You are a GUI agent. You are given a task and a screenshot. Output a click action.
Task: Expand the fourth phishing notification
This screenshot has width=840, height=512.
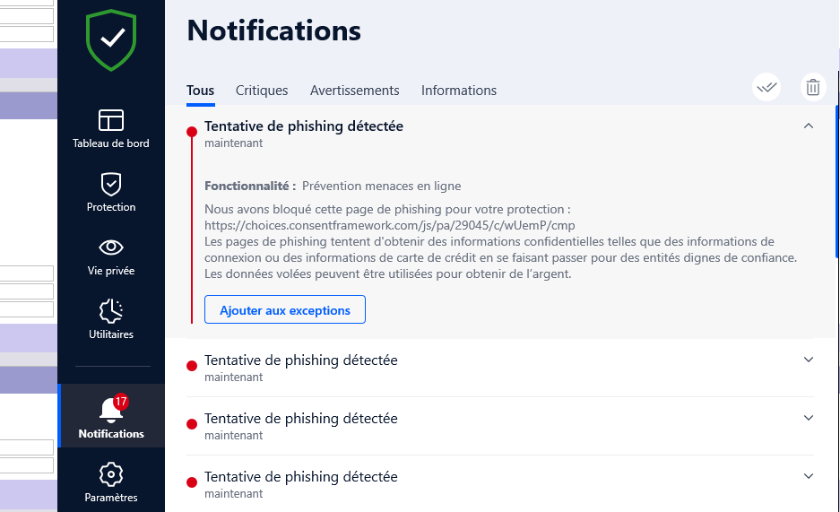[x=809, y=477]
